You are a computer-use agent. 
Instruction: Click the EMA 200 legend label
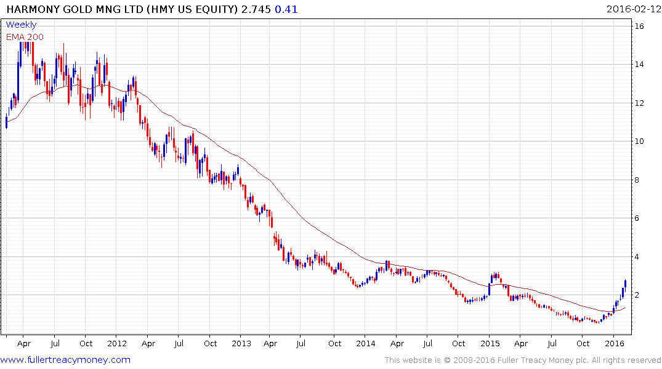click(x=25, y=37)
